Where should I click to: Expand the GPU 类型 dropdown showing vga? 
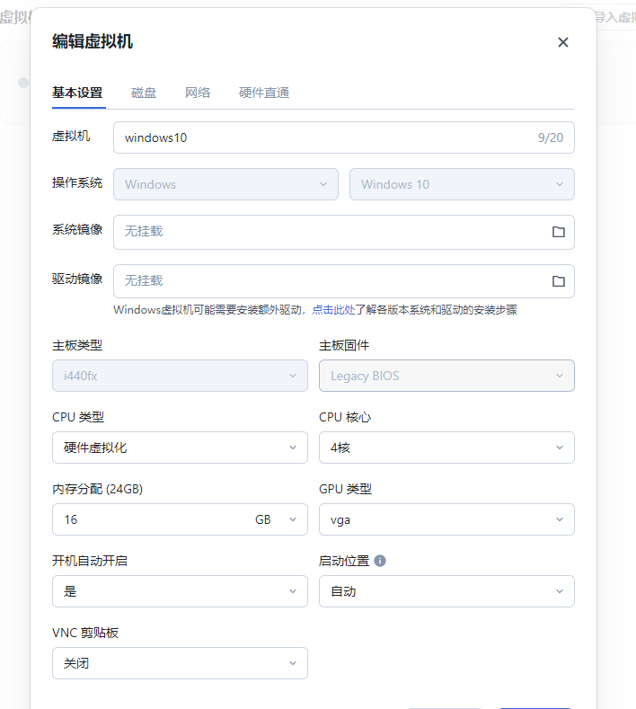pyautogui.click(x=446, y=519)
